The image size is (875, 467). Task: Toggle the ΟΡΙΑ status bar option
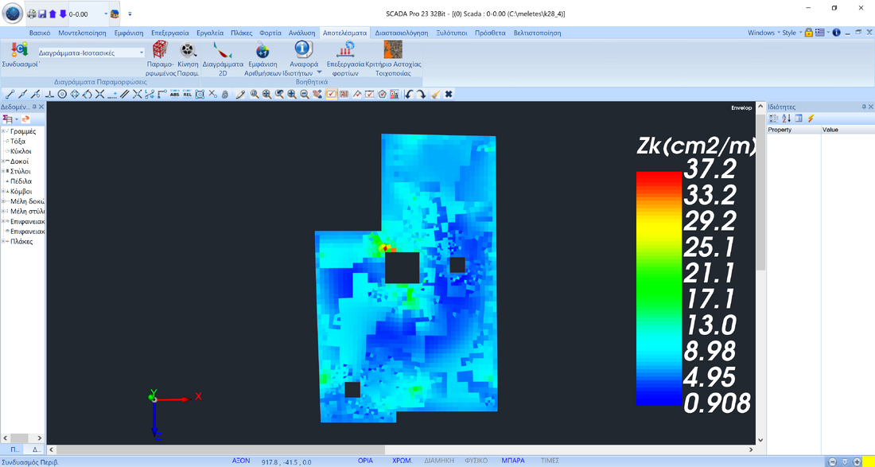365,461
